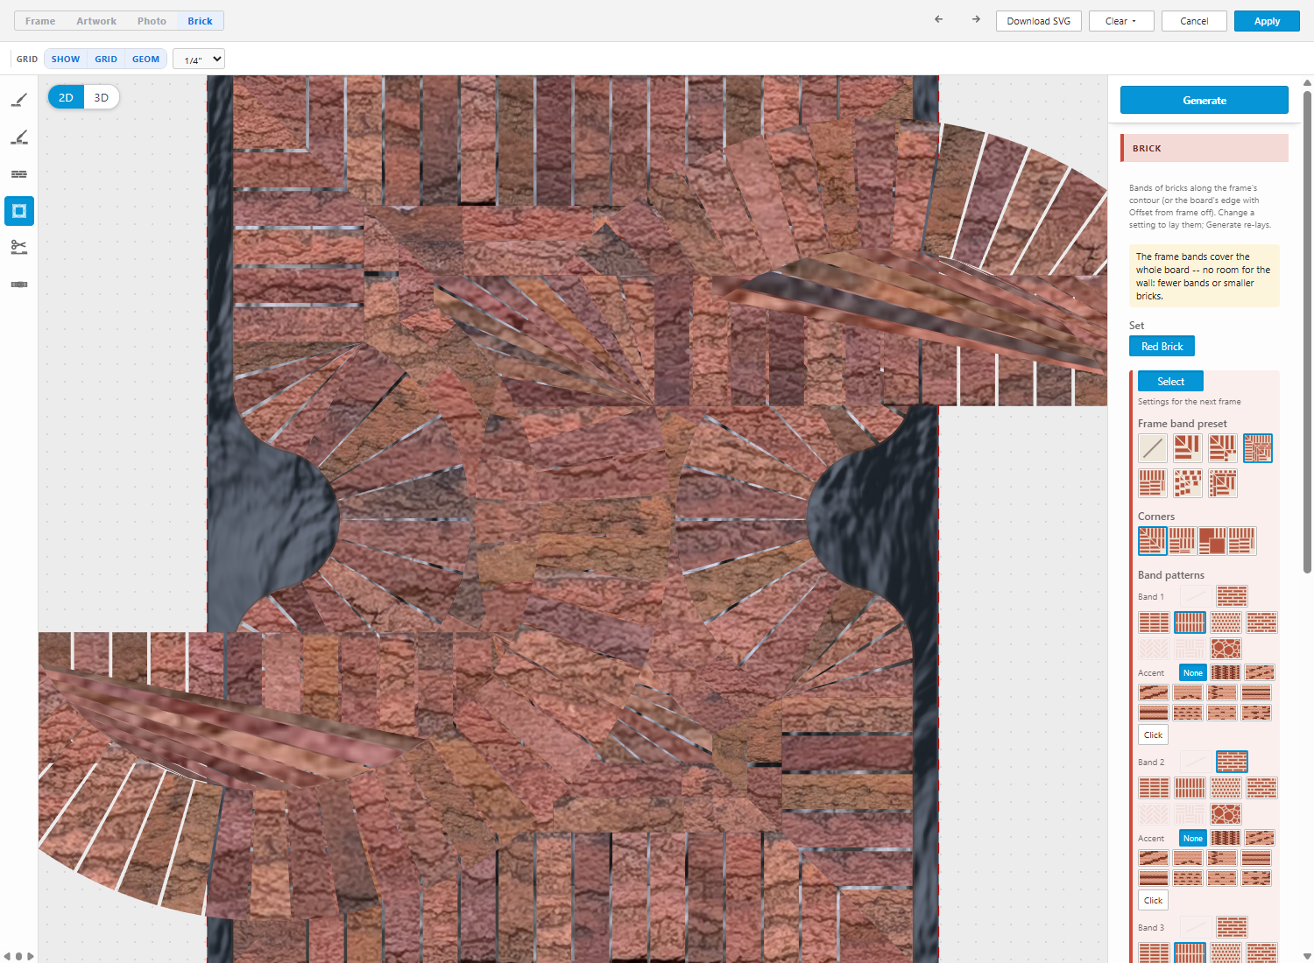
Task: Set Band 2 Accent to None
Action: pos(1193,838)
